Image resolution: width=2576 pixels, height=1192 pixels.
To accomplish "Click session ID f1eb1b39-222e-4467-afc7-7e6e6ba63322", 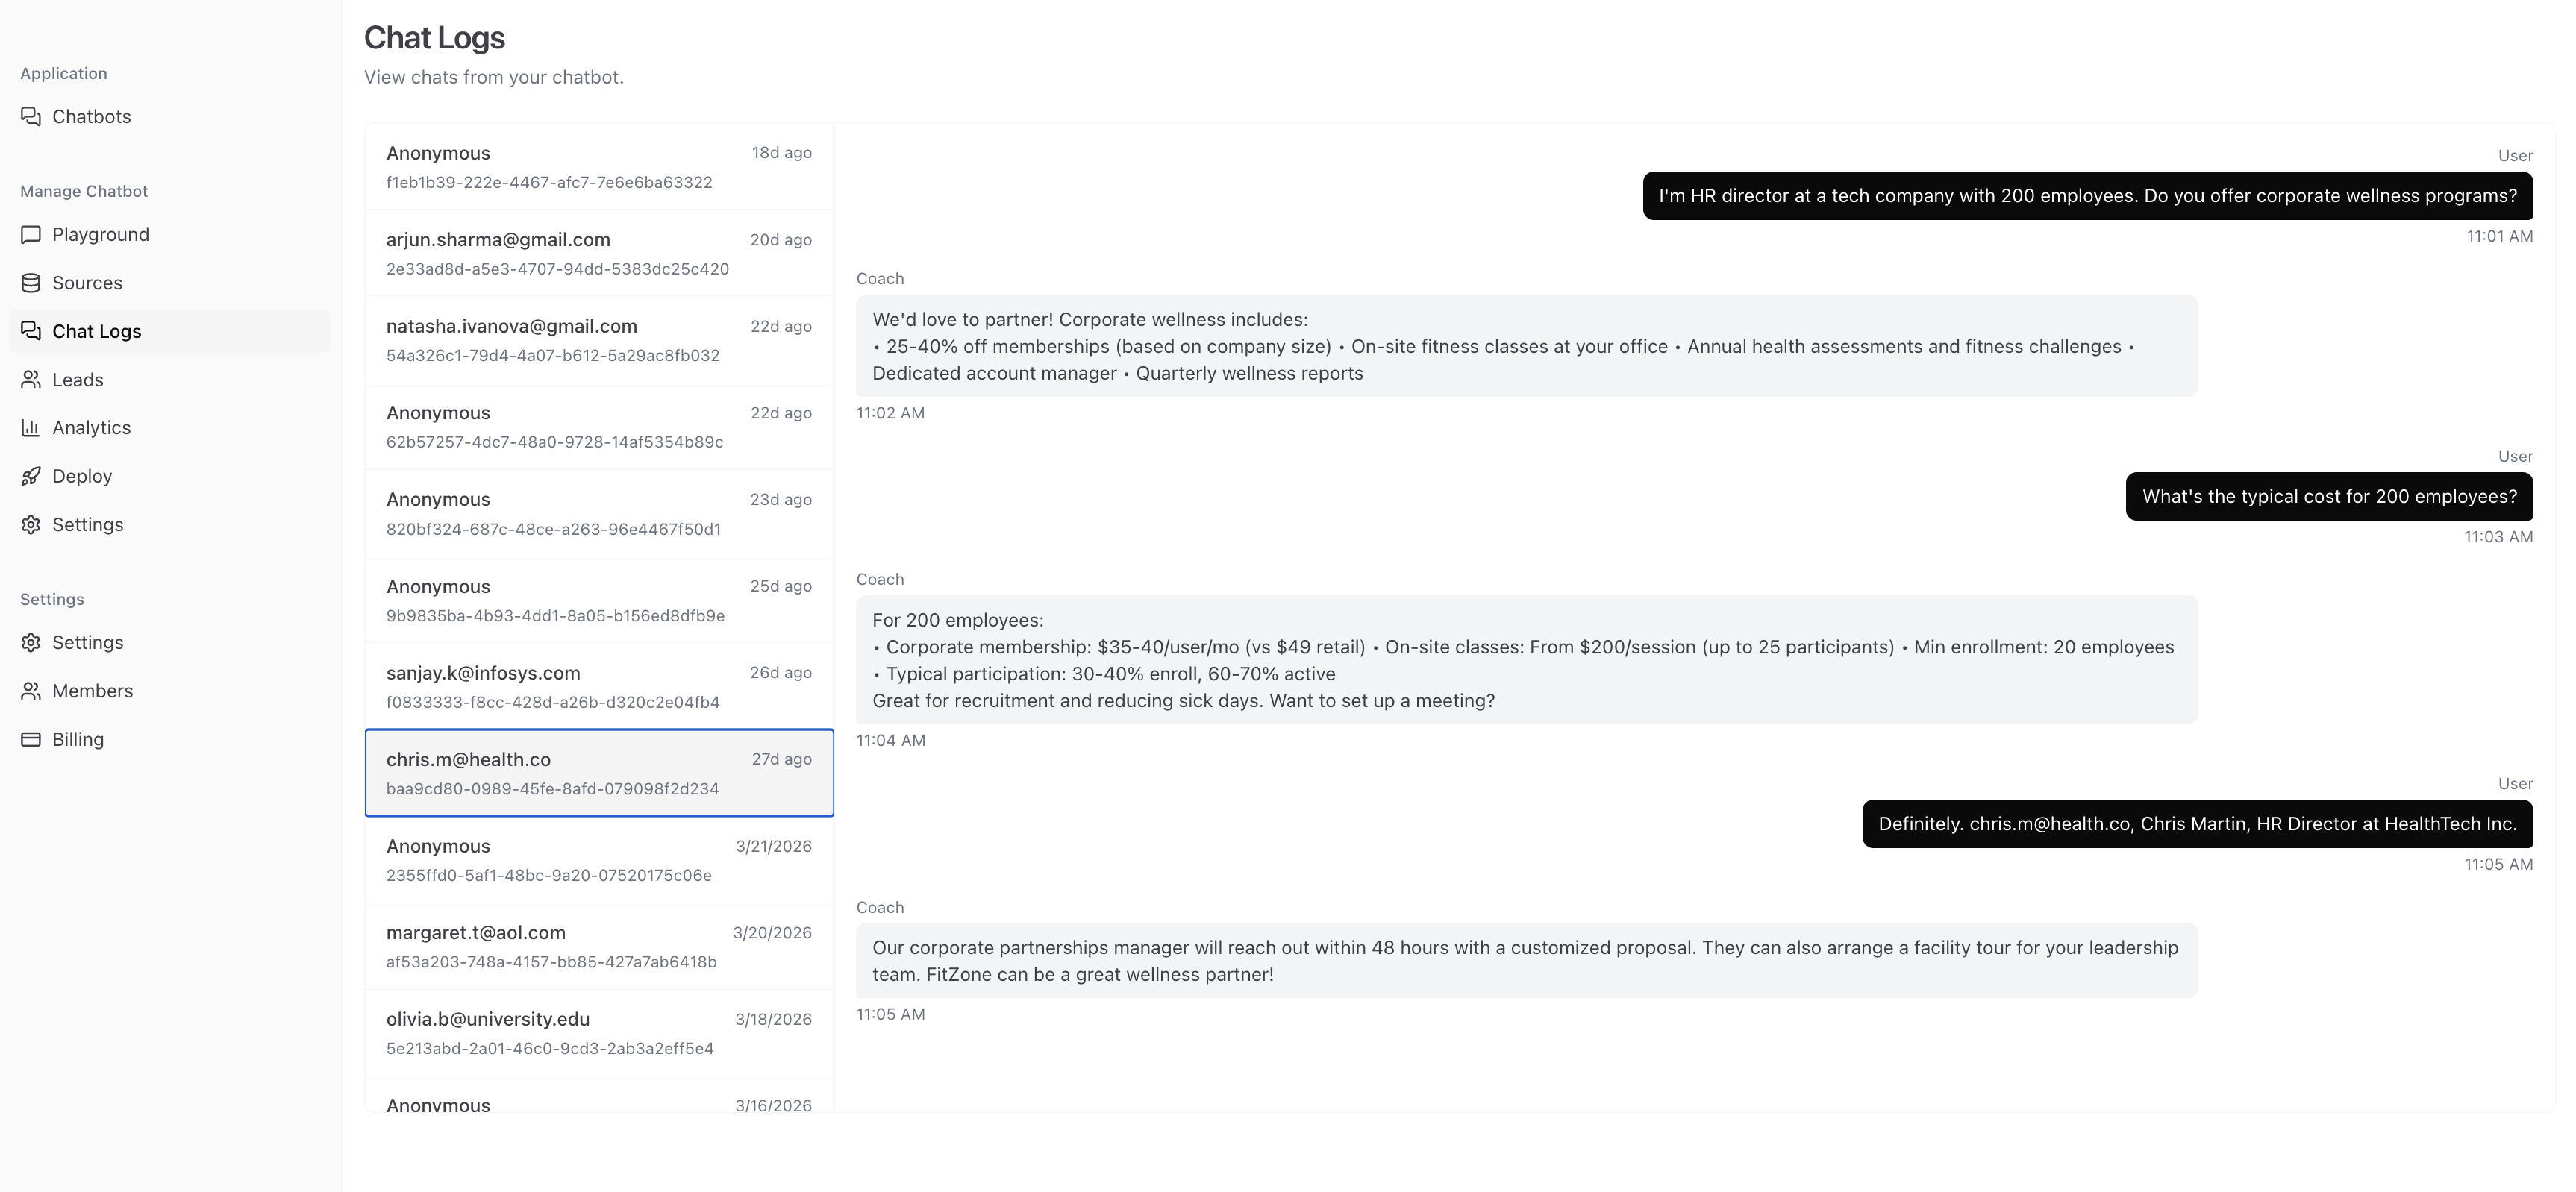I will point(549,183).
